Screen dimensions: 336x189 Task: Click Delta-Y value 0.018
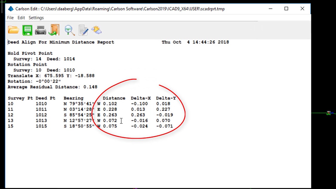[x=163, y=104]
